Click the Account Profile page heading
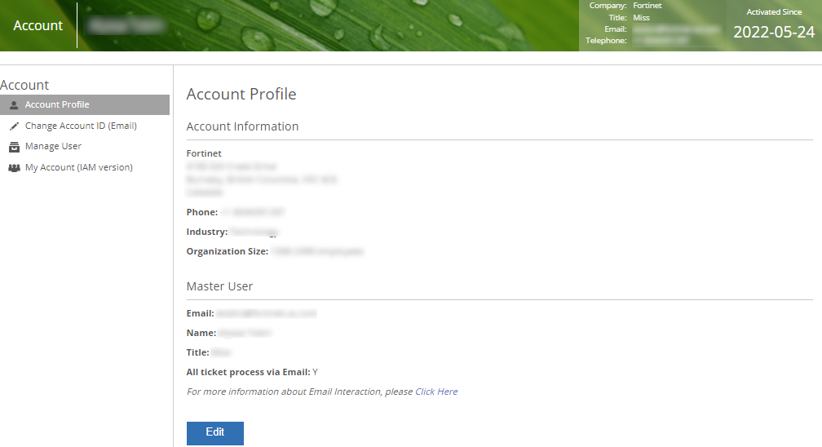The width and height of the screenshot is (822, 447). coord(241,95)
